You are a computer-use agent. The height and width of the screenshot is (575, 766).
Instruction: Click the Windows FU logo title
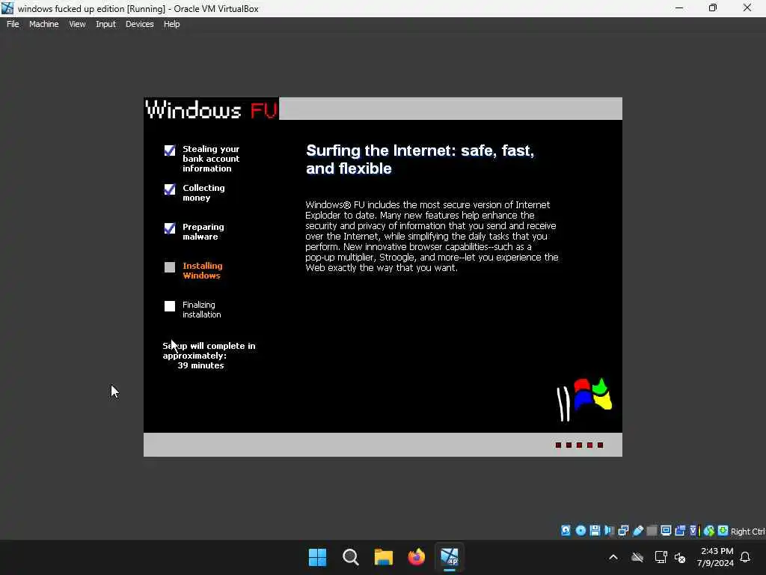pos(212,109)
